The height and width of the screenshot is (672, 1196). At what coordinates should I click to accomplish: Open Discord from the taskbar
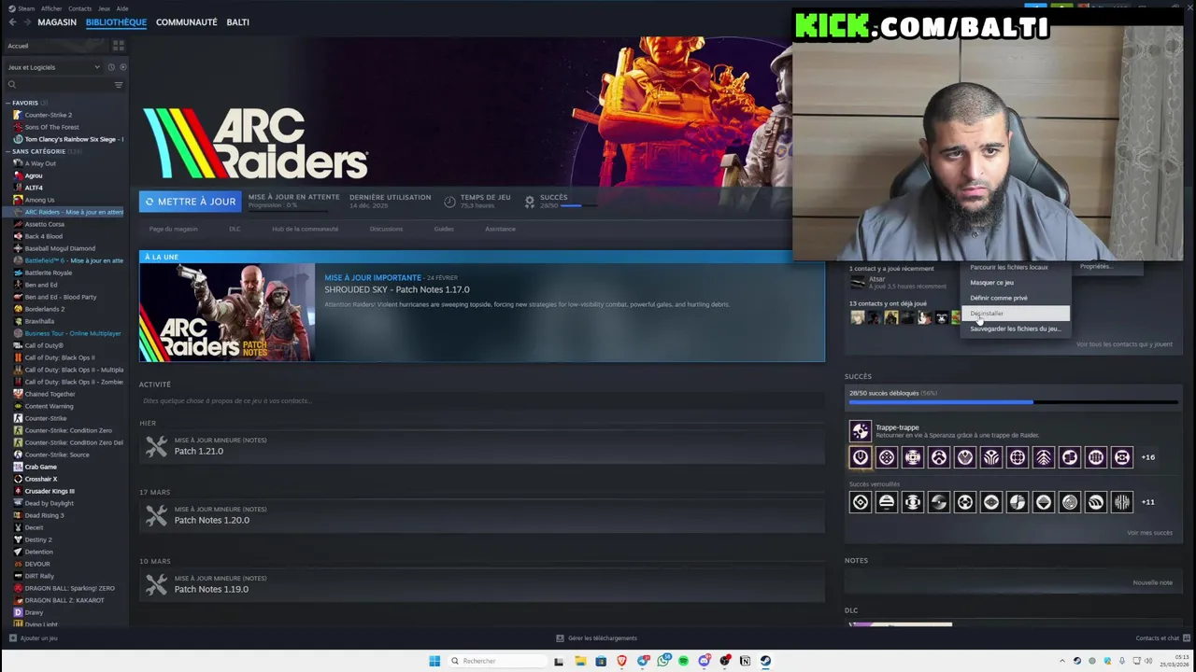pos(705,661)
